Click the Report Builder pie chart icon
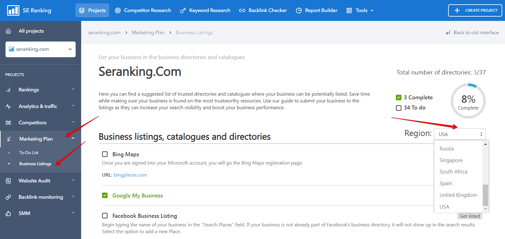This screenshot has width=505, height=239. [x=299, y=10]
